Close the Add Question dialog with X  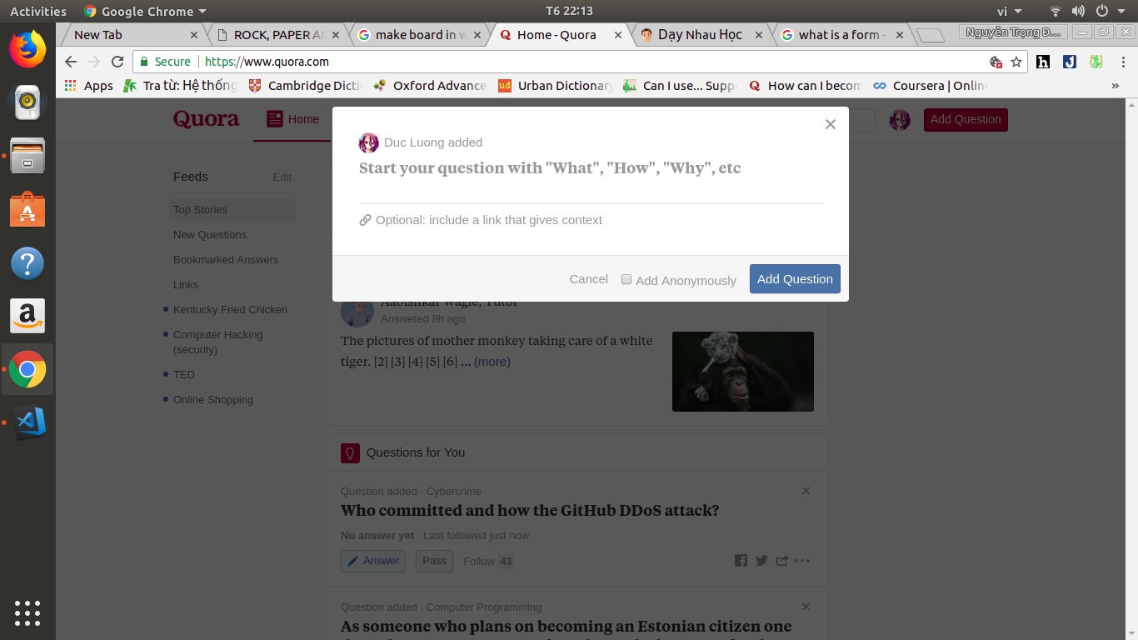pyautogui.click(x=830, y=124)
